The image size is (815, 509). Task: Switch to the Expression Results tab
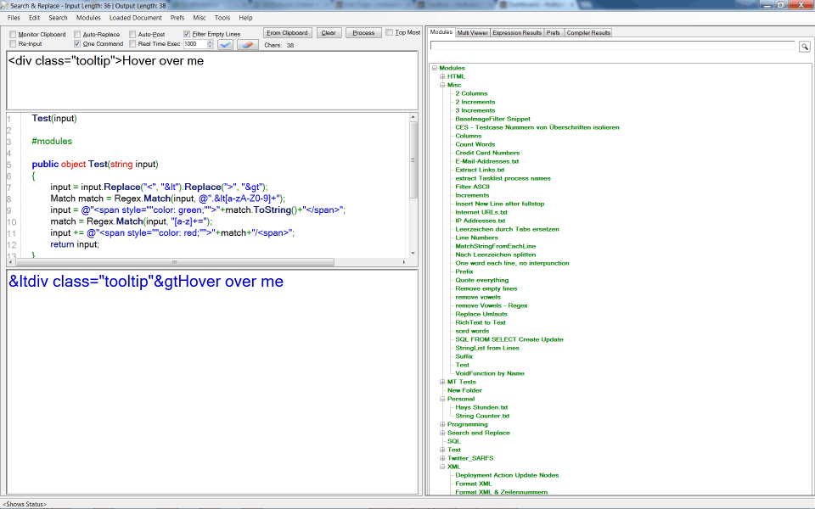point(517,33)
